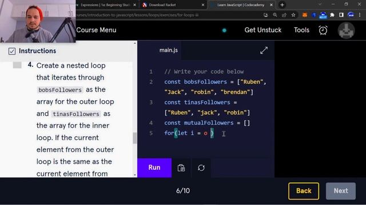Click the 6/10 progress indicator
Screen dimensions: 366x205
tap(183, 191)
